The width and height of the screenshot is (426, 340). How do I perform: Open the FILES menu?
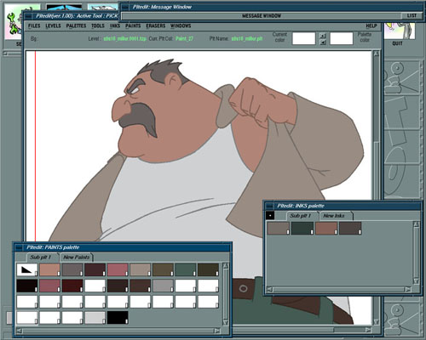(x=34, y=25)
